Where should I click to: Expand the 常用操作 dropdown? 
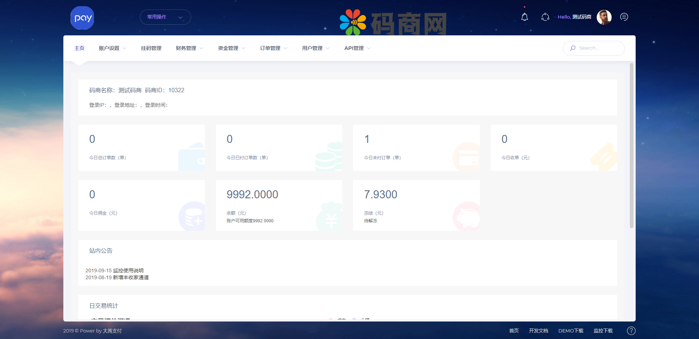[x=165, y=17]
